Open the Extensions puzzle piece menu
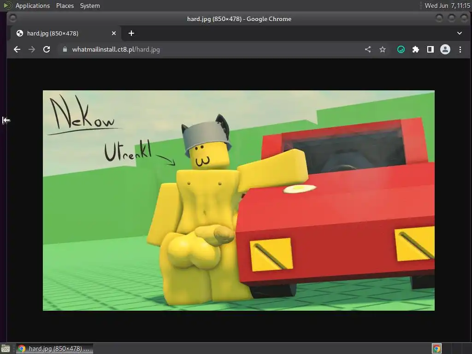This screenshot has height=354, width=472. coord(416,49)
